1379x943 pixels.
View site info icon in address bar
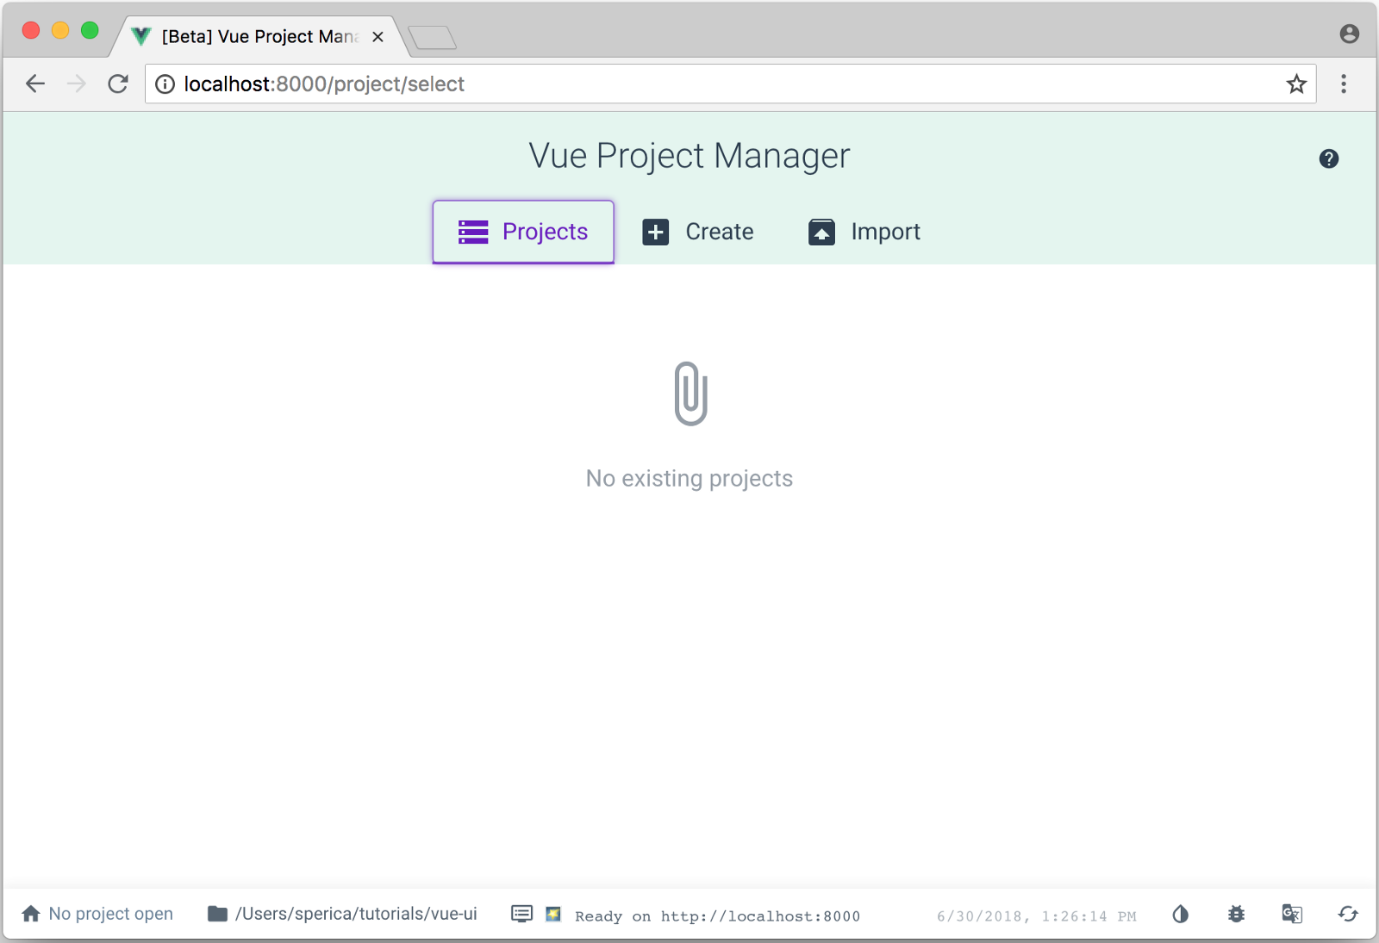click(165, 84)
